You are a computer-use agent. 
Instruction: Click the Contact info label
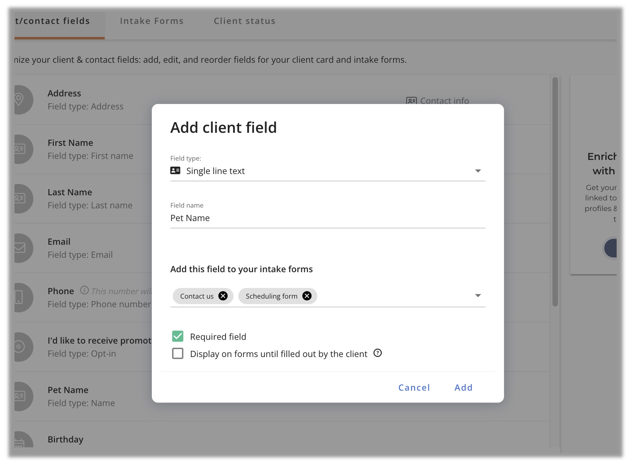click(x=445, y=101)
